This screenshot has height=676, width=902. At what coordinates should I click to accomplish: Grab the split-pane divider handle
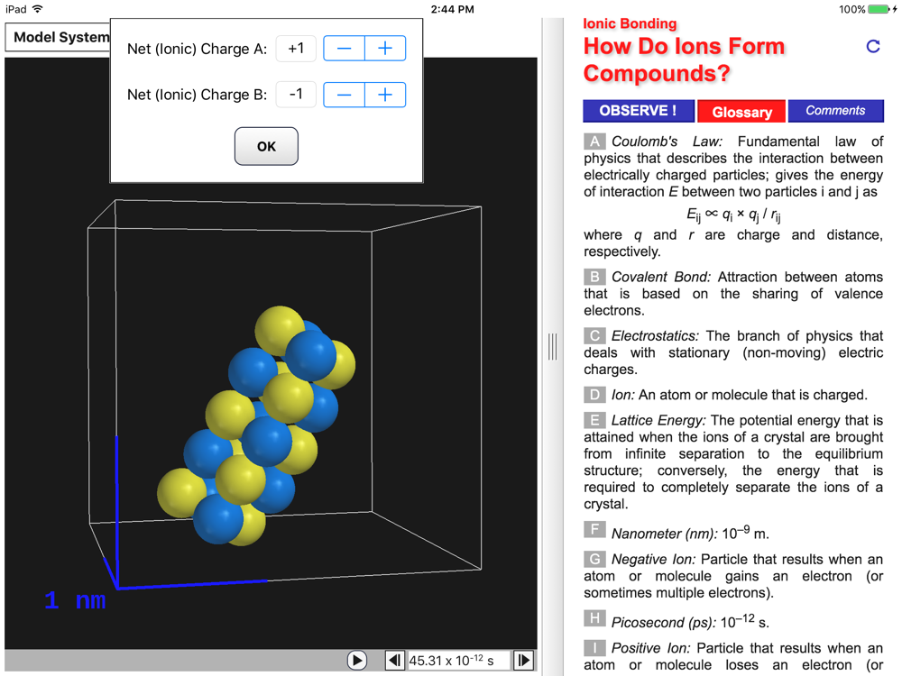point(552,347)
